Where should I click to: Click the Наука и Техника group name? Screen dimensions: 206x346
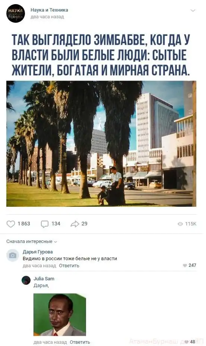click(49, 10)
